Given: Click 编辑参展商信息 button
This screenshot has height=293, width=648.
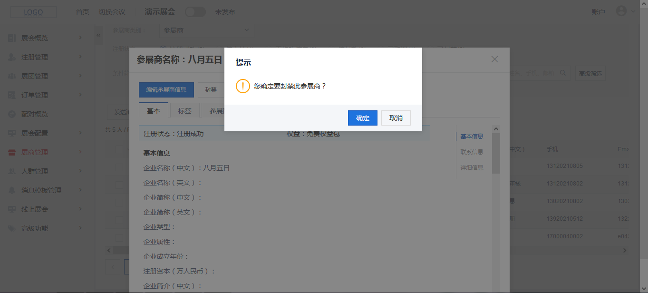Looking at the screenshot, I should (166, 89).
